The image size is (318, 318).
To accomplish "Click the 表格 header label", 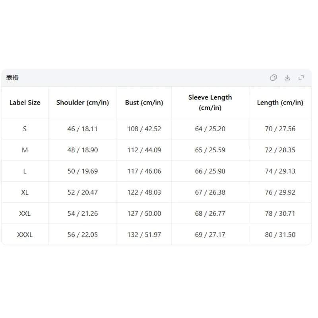I will (12, 78).
